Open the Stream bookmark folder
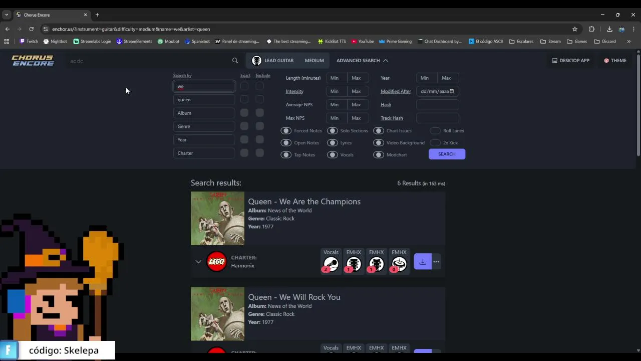This screenshot has height=361, width=641. [x=550, y=42]
